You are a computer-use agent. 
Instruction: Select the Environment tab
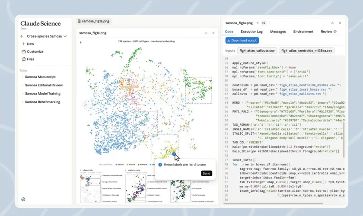[x=303, y=32]
